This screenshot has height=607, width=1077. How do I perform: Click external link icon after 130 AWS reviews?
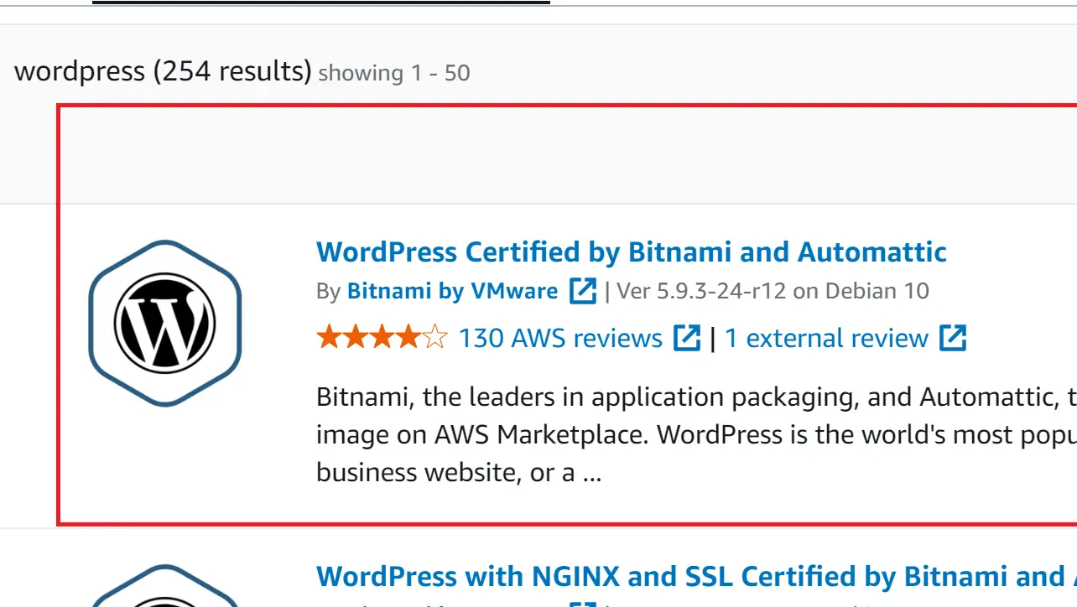click(688, 338)
